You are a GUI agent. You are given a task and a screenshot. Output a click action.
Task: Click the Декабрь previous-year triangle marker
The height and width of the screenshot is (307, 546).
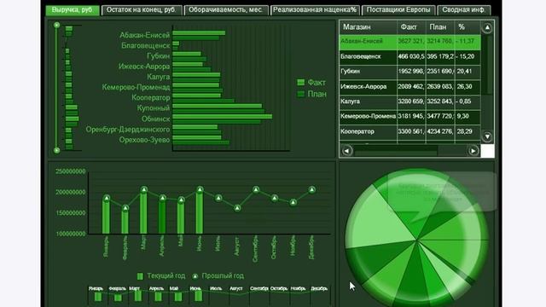[311, 189]
